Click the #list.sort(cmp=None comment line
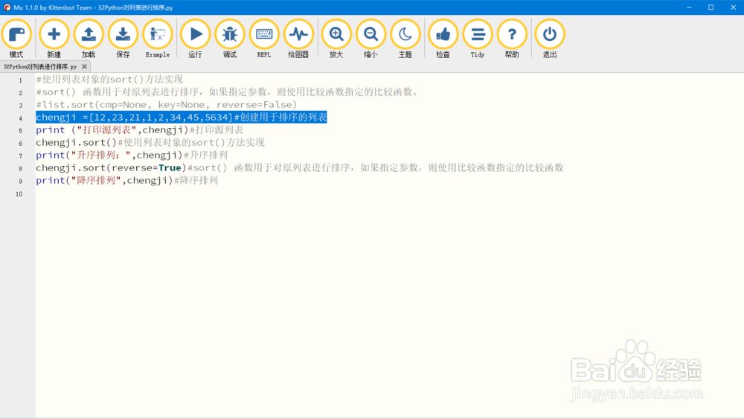 167,105
